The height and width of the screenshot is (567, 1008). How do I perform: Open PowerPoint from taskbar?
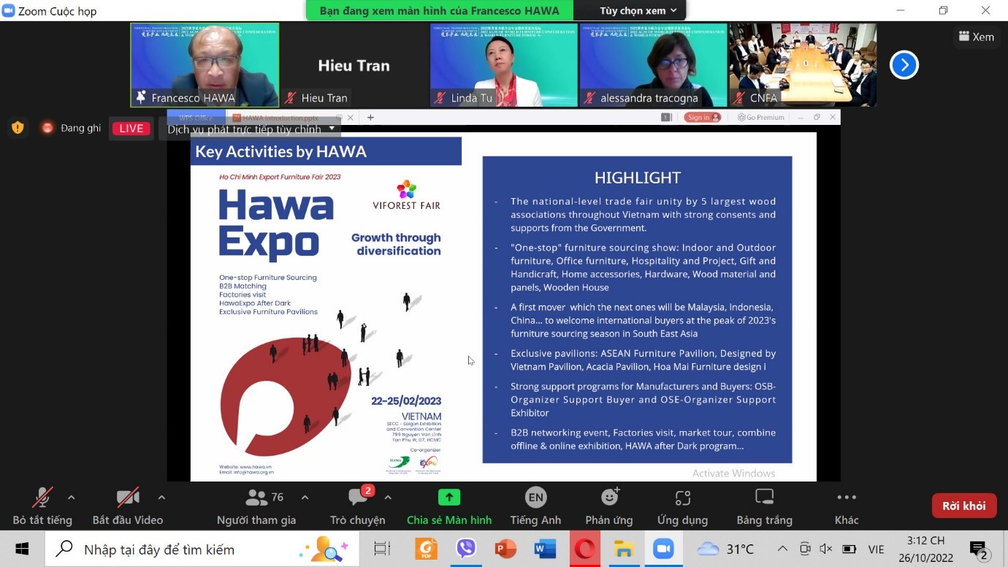pyautogui.click(x=505, y=549)
